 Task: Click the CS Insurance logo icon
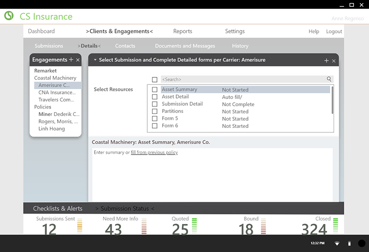(x=9, y=16)
